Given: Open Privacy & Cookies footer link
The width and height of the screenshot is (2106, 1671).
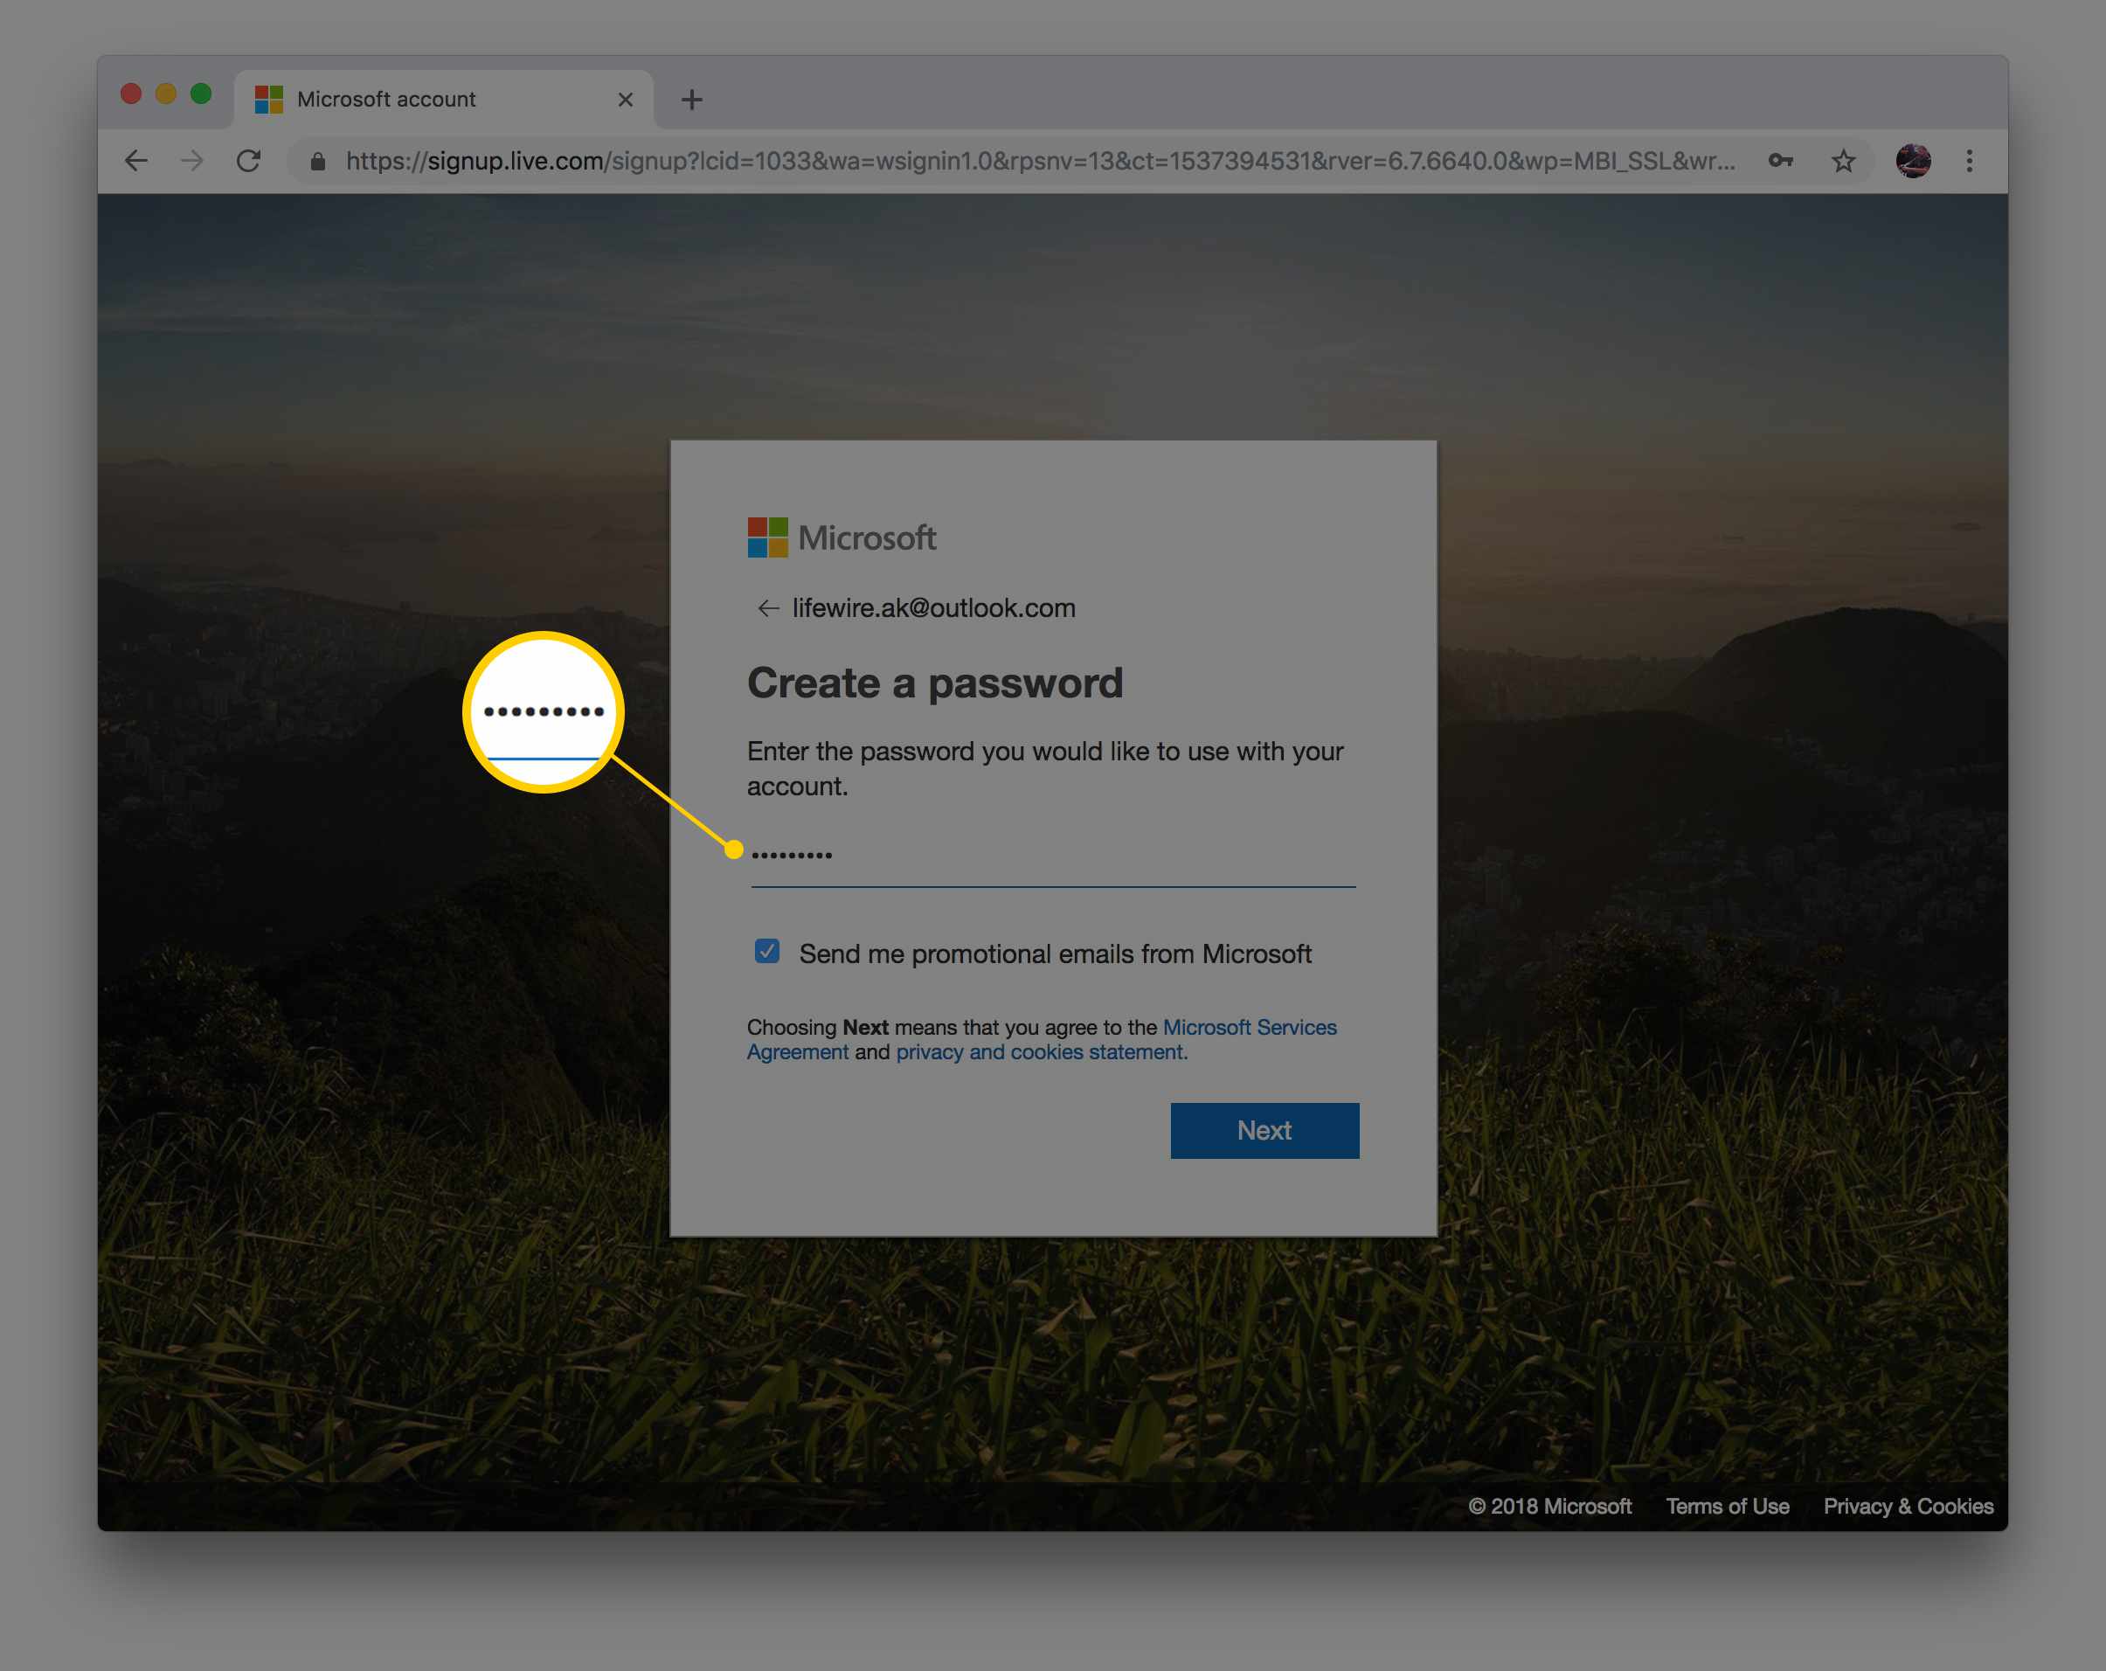Looking at the screenshot, I should 1908,1506.
